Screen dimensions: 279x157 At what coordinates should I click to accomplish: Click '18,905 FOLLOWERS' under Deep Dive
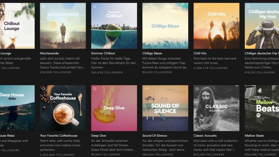click(106, 155)
